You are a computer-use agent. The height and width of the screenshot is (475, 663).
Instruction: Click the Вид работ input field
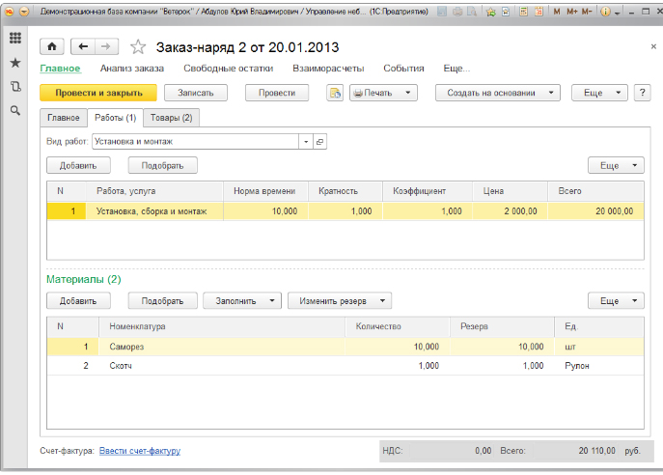coord(195,141)
